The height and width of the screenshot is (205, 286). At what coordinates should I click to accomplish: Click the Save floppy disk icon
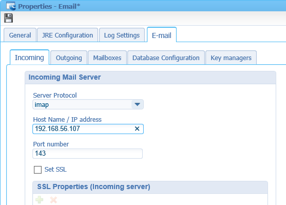(x=8, y=18)
